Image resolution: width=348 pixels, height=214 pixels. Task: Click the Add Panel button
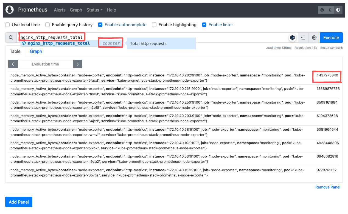pyautogui.click(x=19, y=202)
